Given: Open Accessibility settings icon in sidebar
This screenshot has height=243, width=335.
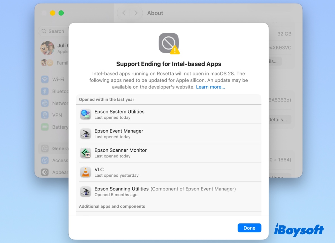Looking at the screenshot, I should [x=45, y=161].
